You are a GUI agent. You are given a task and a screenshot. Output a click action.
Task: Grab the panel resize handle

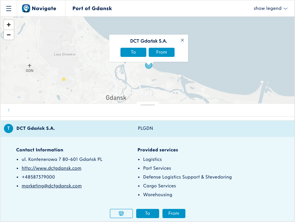pyautogui.click(x=148, y=105)
